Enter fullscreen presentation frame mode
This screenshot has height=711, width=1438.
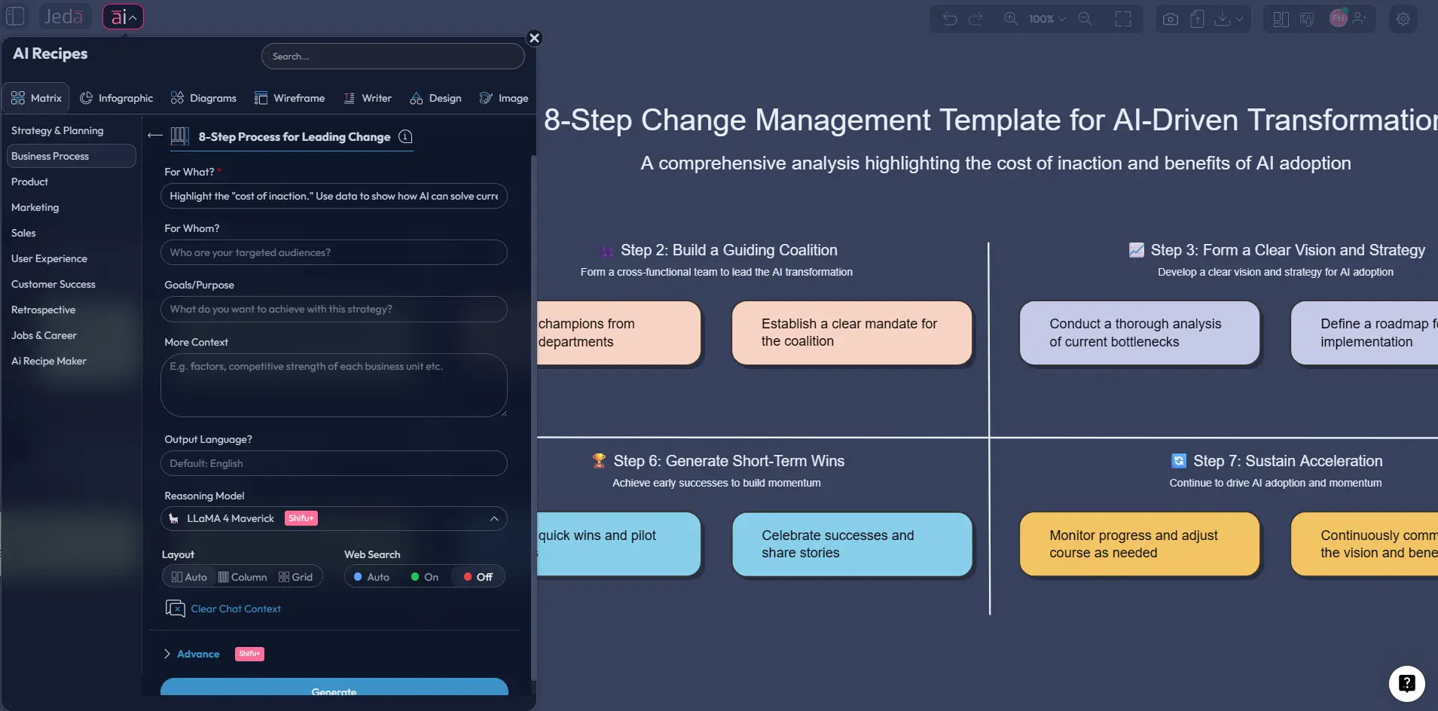[1123, 19]
